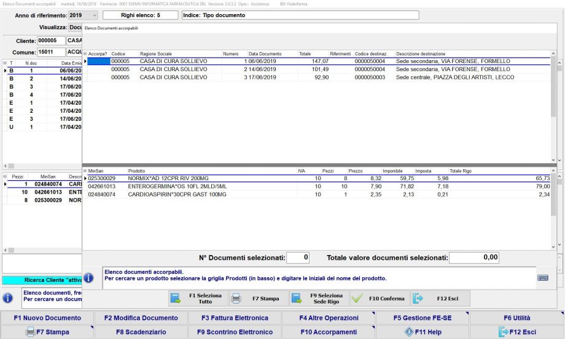The height and width of the screenshot is (339, 565).
Task: Click bottom bar F7 Stampa printer icon
Action: point(29,332)
